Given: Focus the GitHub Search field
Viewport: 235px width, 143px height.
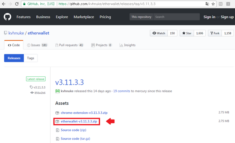Looking at the screenshot, I should point(176,17).
